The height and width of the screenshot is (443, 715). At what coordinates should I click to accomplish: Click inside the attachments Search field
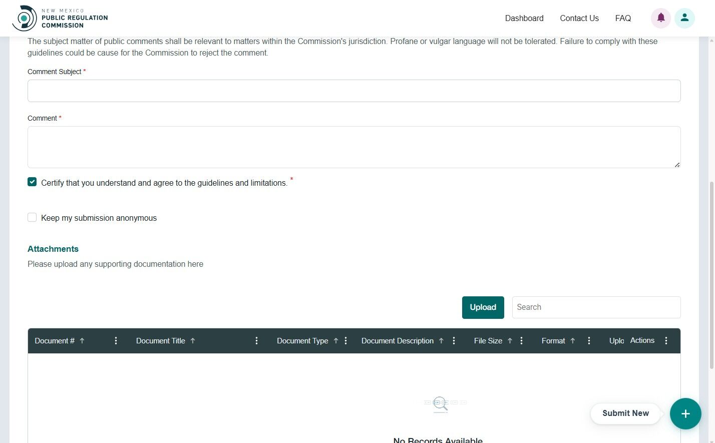pos(596,307)
